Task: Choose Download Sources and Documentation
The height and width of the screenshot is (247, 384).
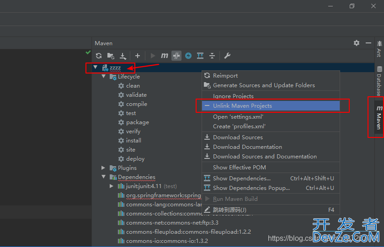Action: point(271,156)
